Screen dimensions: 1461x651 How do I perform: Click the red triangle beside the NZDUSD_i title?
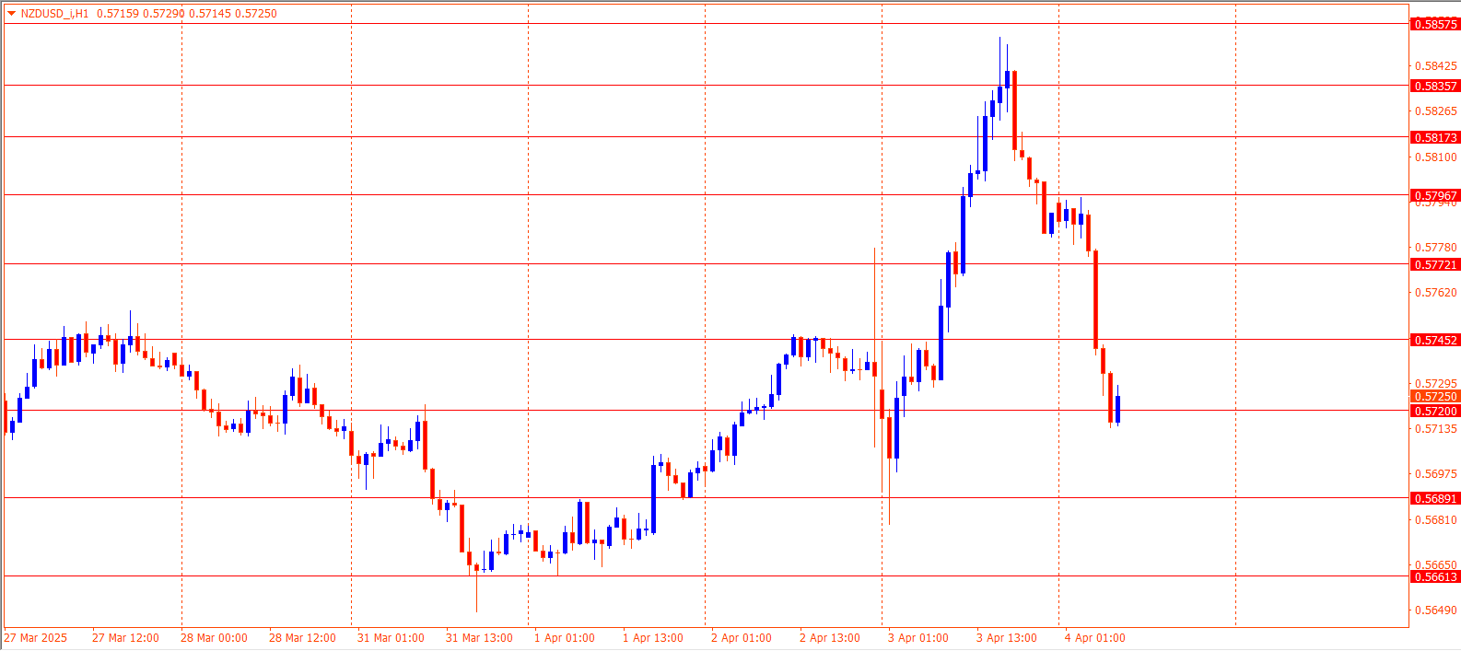(x=11, y=14)
